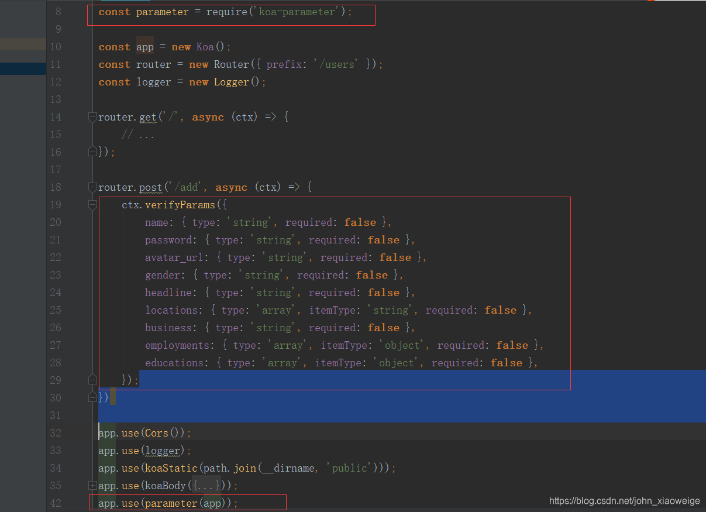Click the 'business' key
706x512 pixels.
click(168, 328)
